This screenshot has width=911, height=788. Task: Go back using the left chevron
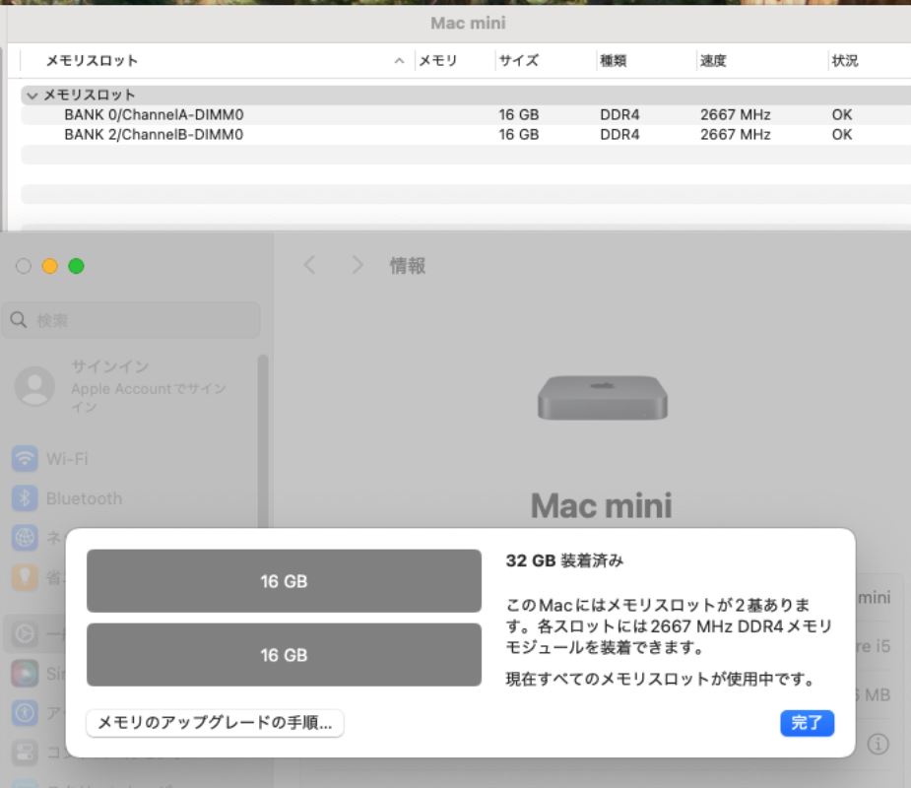309,265
